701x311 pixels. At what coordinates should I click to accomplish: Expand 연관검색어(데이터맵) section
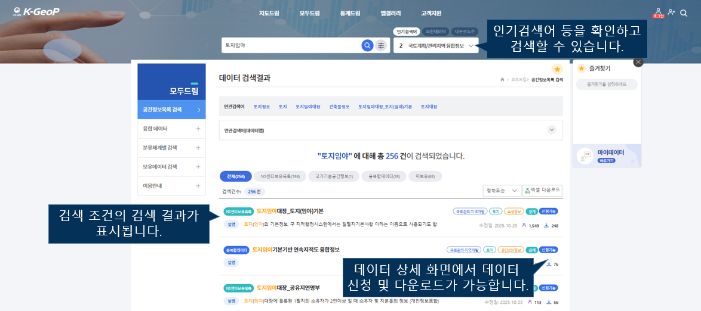pos(551,129)
